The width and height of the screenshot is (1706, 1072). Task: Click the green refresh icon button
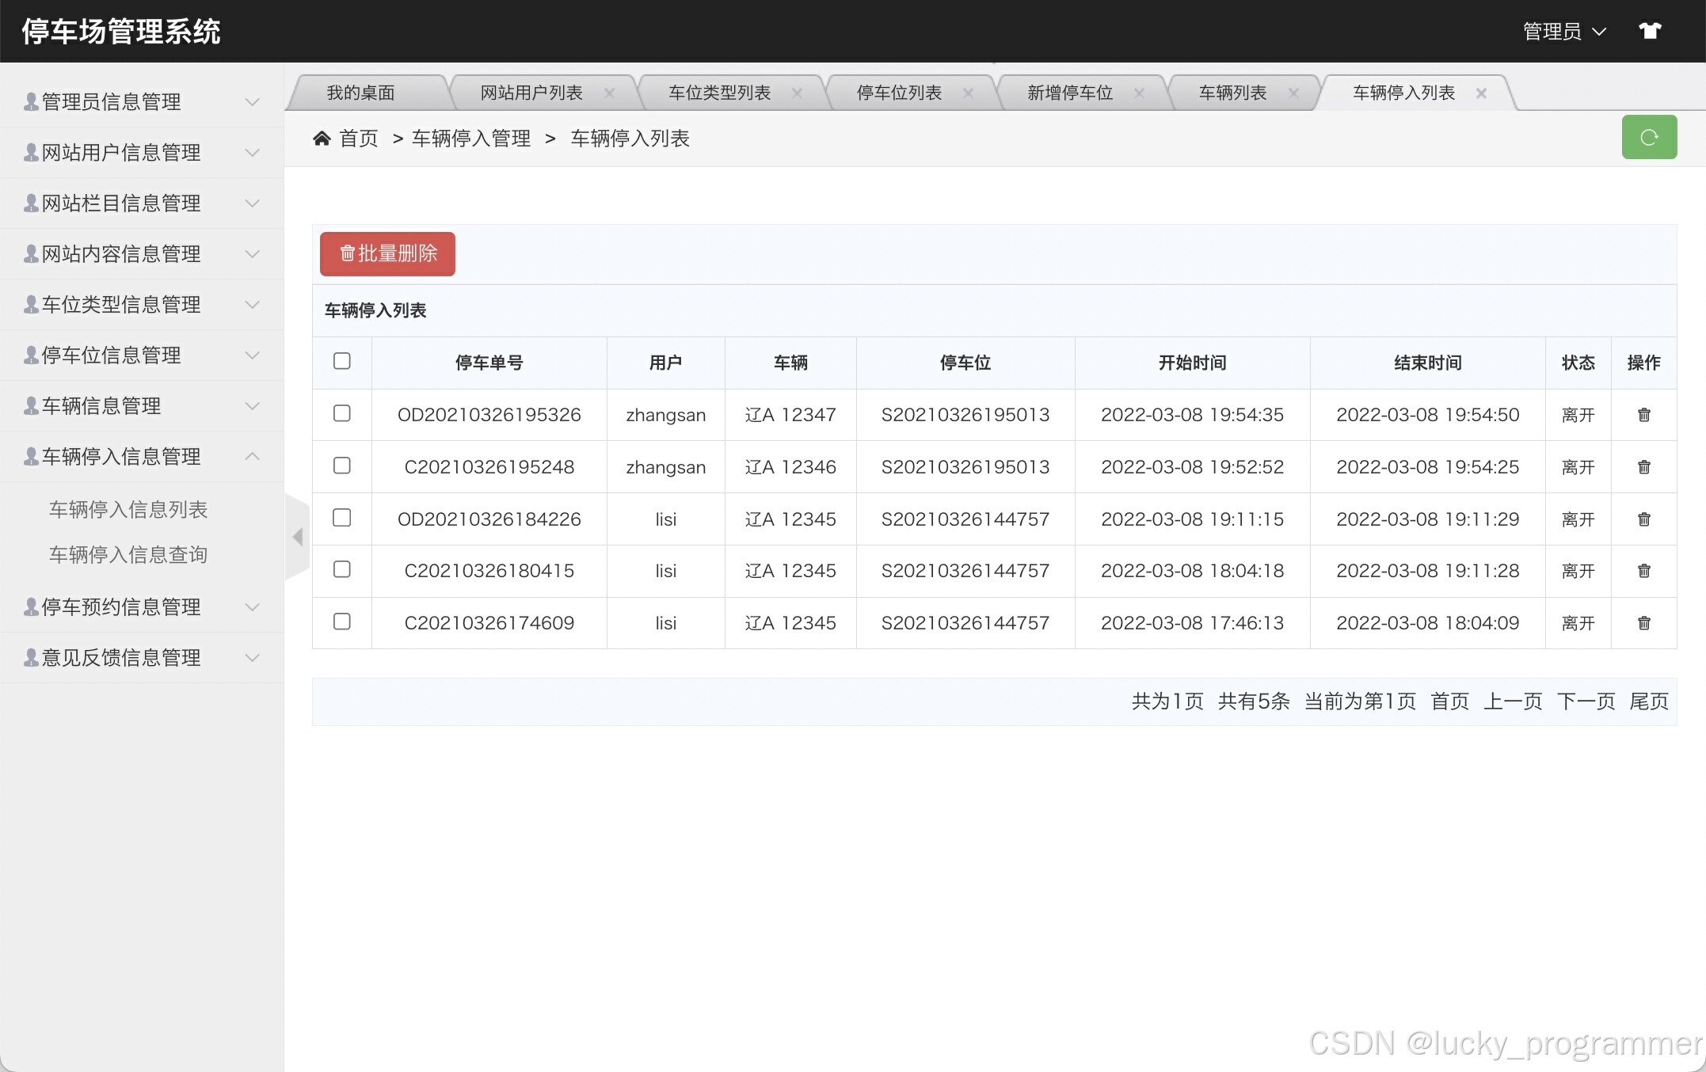coord(1649,137)
